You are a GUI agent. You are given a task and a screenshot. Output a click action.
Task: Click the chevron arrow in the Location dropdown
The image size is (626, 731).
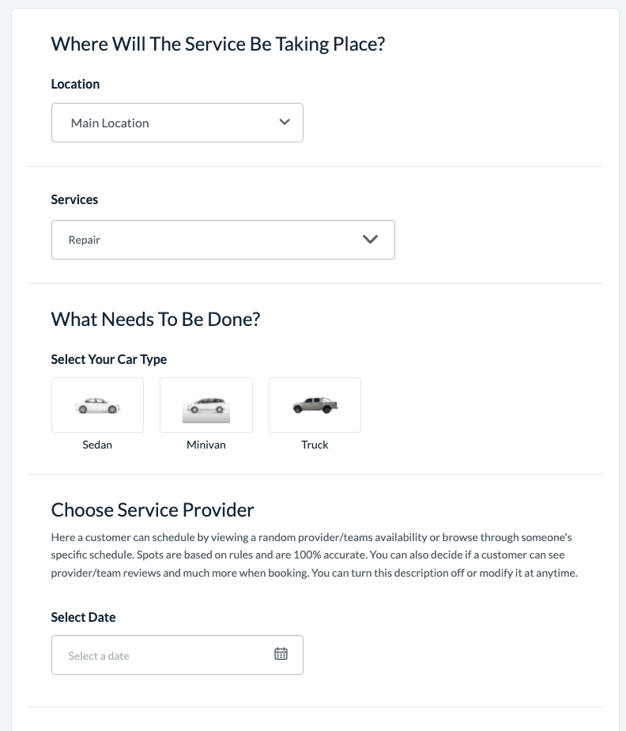click(x=285, y=123)
